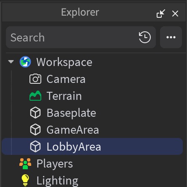This screenshot has width=187, height=187.
Task: Click the Lighting bulb icon
Action: click(25, 180)
